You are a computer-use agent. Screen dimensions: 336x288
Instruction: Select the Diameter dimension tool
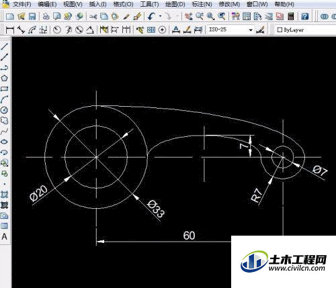pos(79,30)
